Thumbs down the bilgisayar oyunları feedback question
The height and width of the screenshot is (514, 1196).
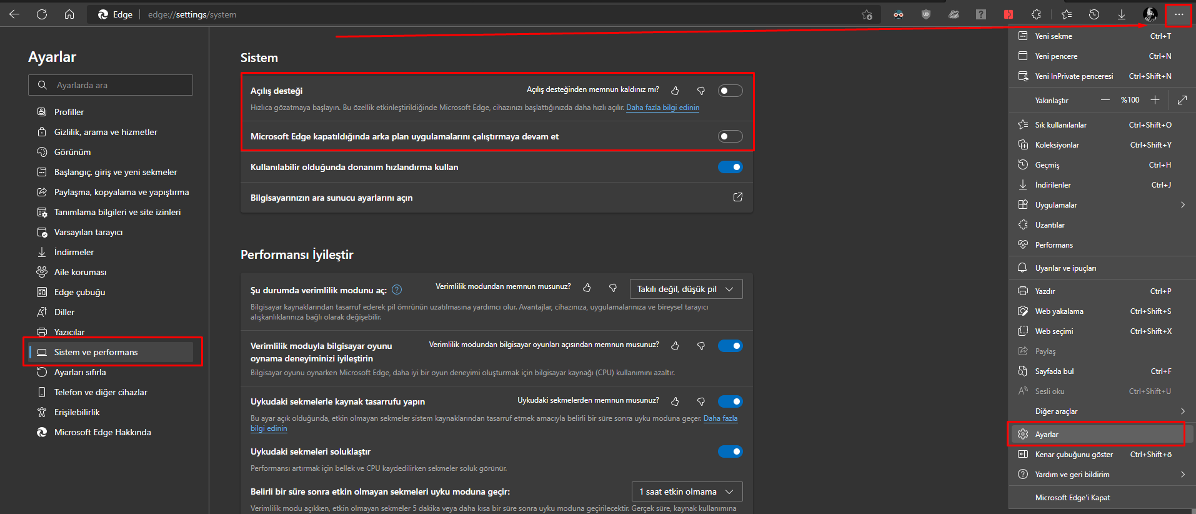coord(701,346)
